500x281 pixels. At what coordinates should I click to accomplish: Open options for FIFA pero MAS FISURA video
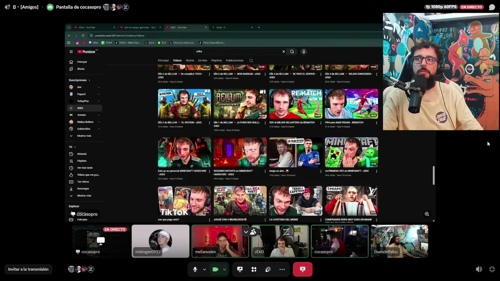click(x=377, y=123)
